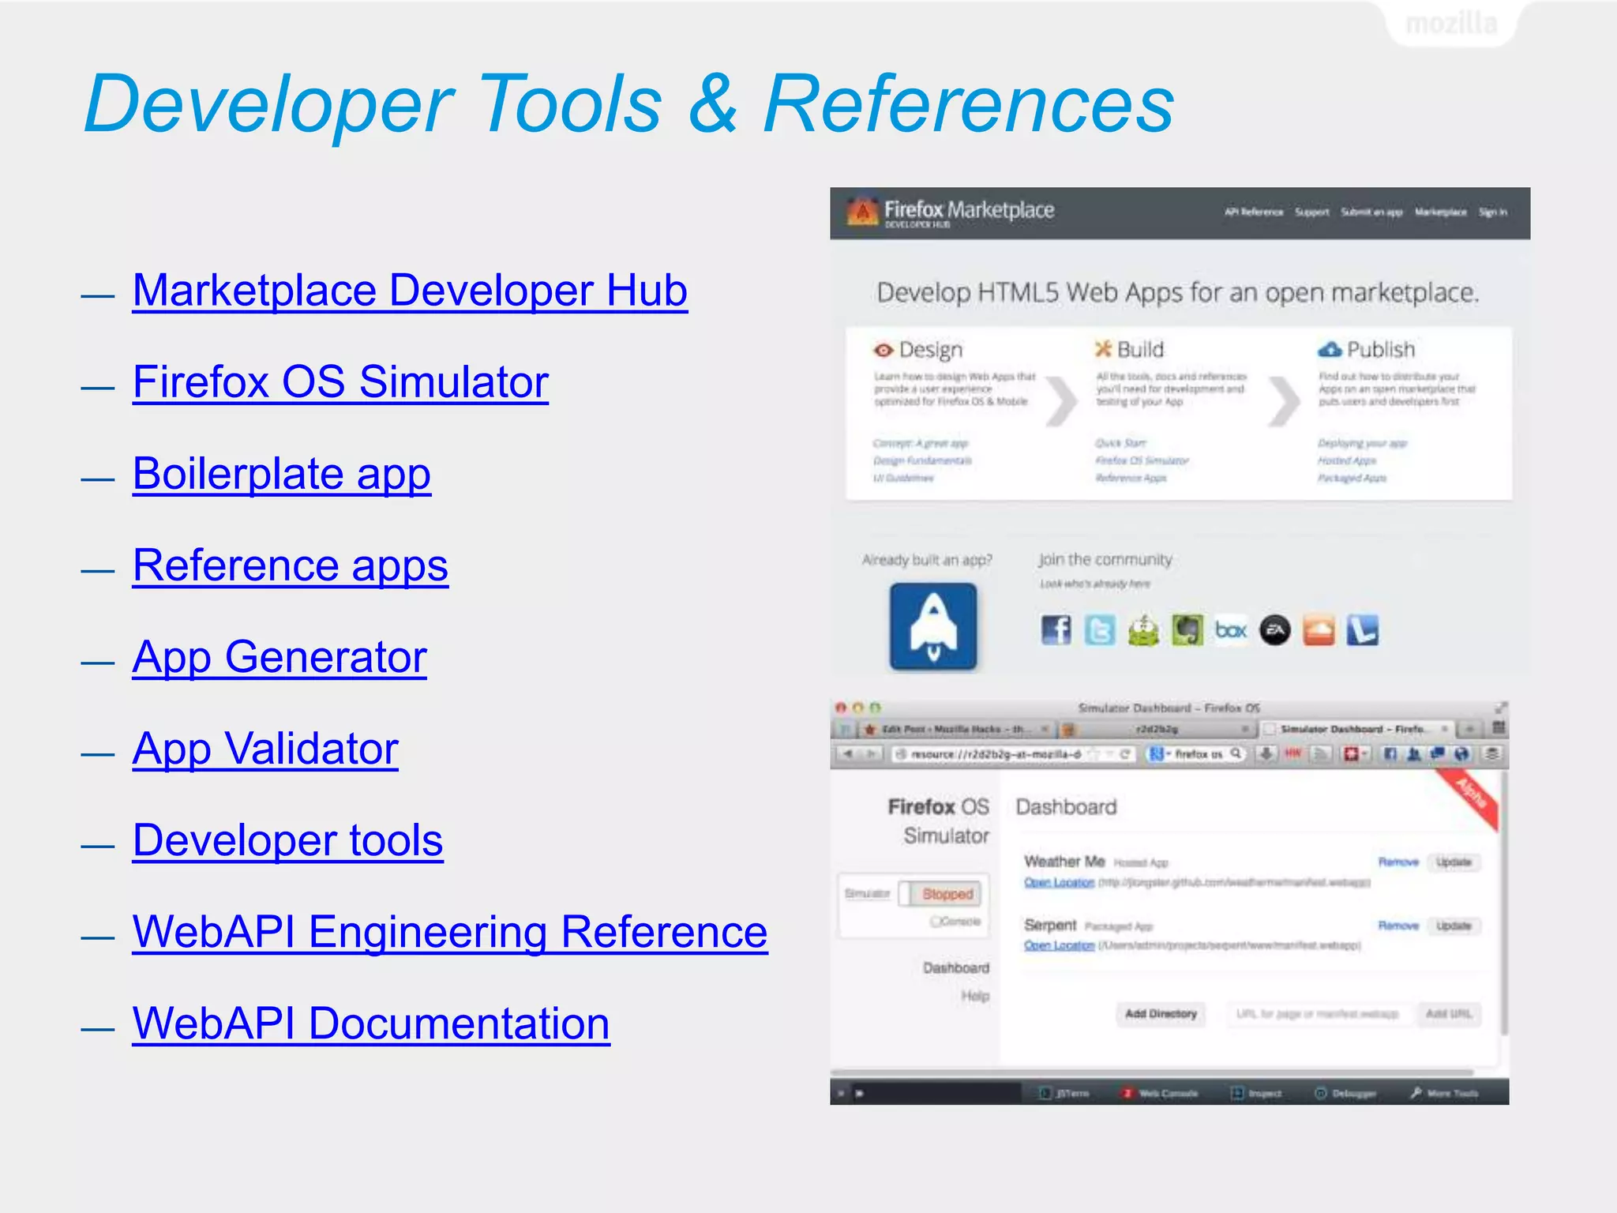Check the Console checkbox
1617x1213 pixels.
[x=935, y=922]
